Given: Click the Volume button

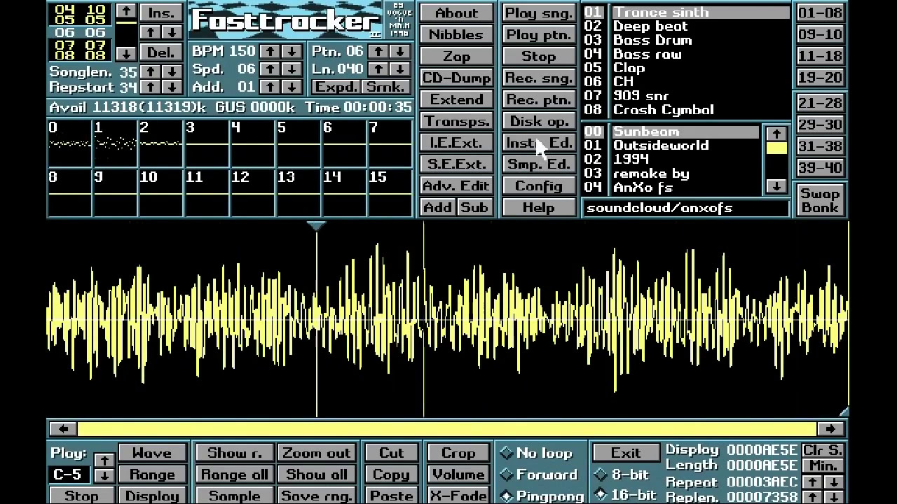Looking at the screenshot, I should coord(458,475).
